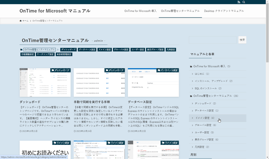Viewport: 269px width, 159px height.
Task: Filter by 凡例設定 tag
Action: [x=171, y=49]
